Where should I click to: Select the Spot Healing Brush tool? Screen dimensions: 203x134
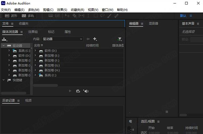pyautogui.click(x=116, y=15)
